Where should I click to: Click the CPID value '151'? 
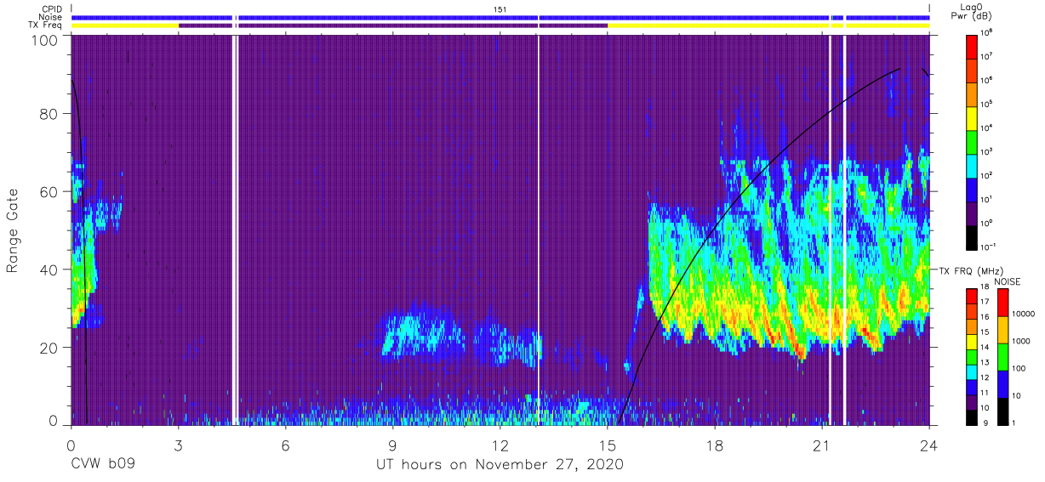500,9
